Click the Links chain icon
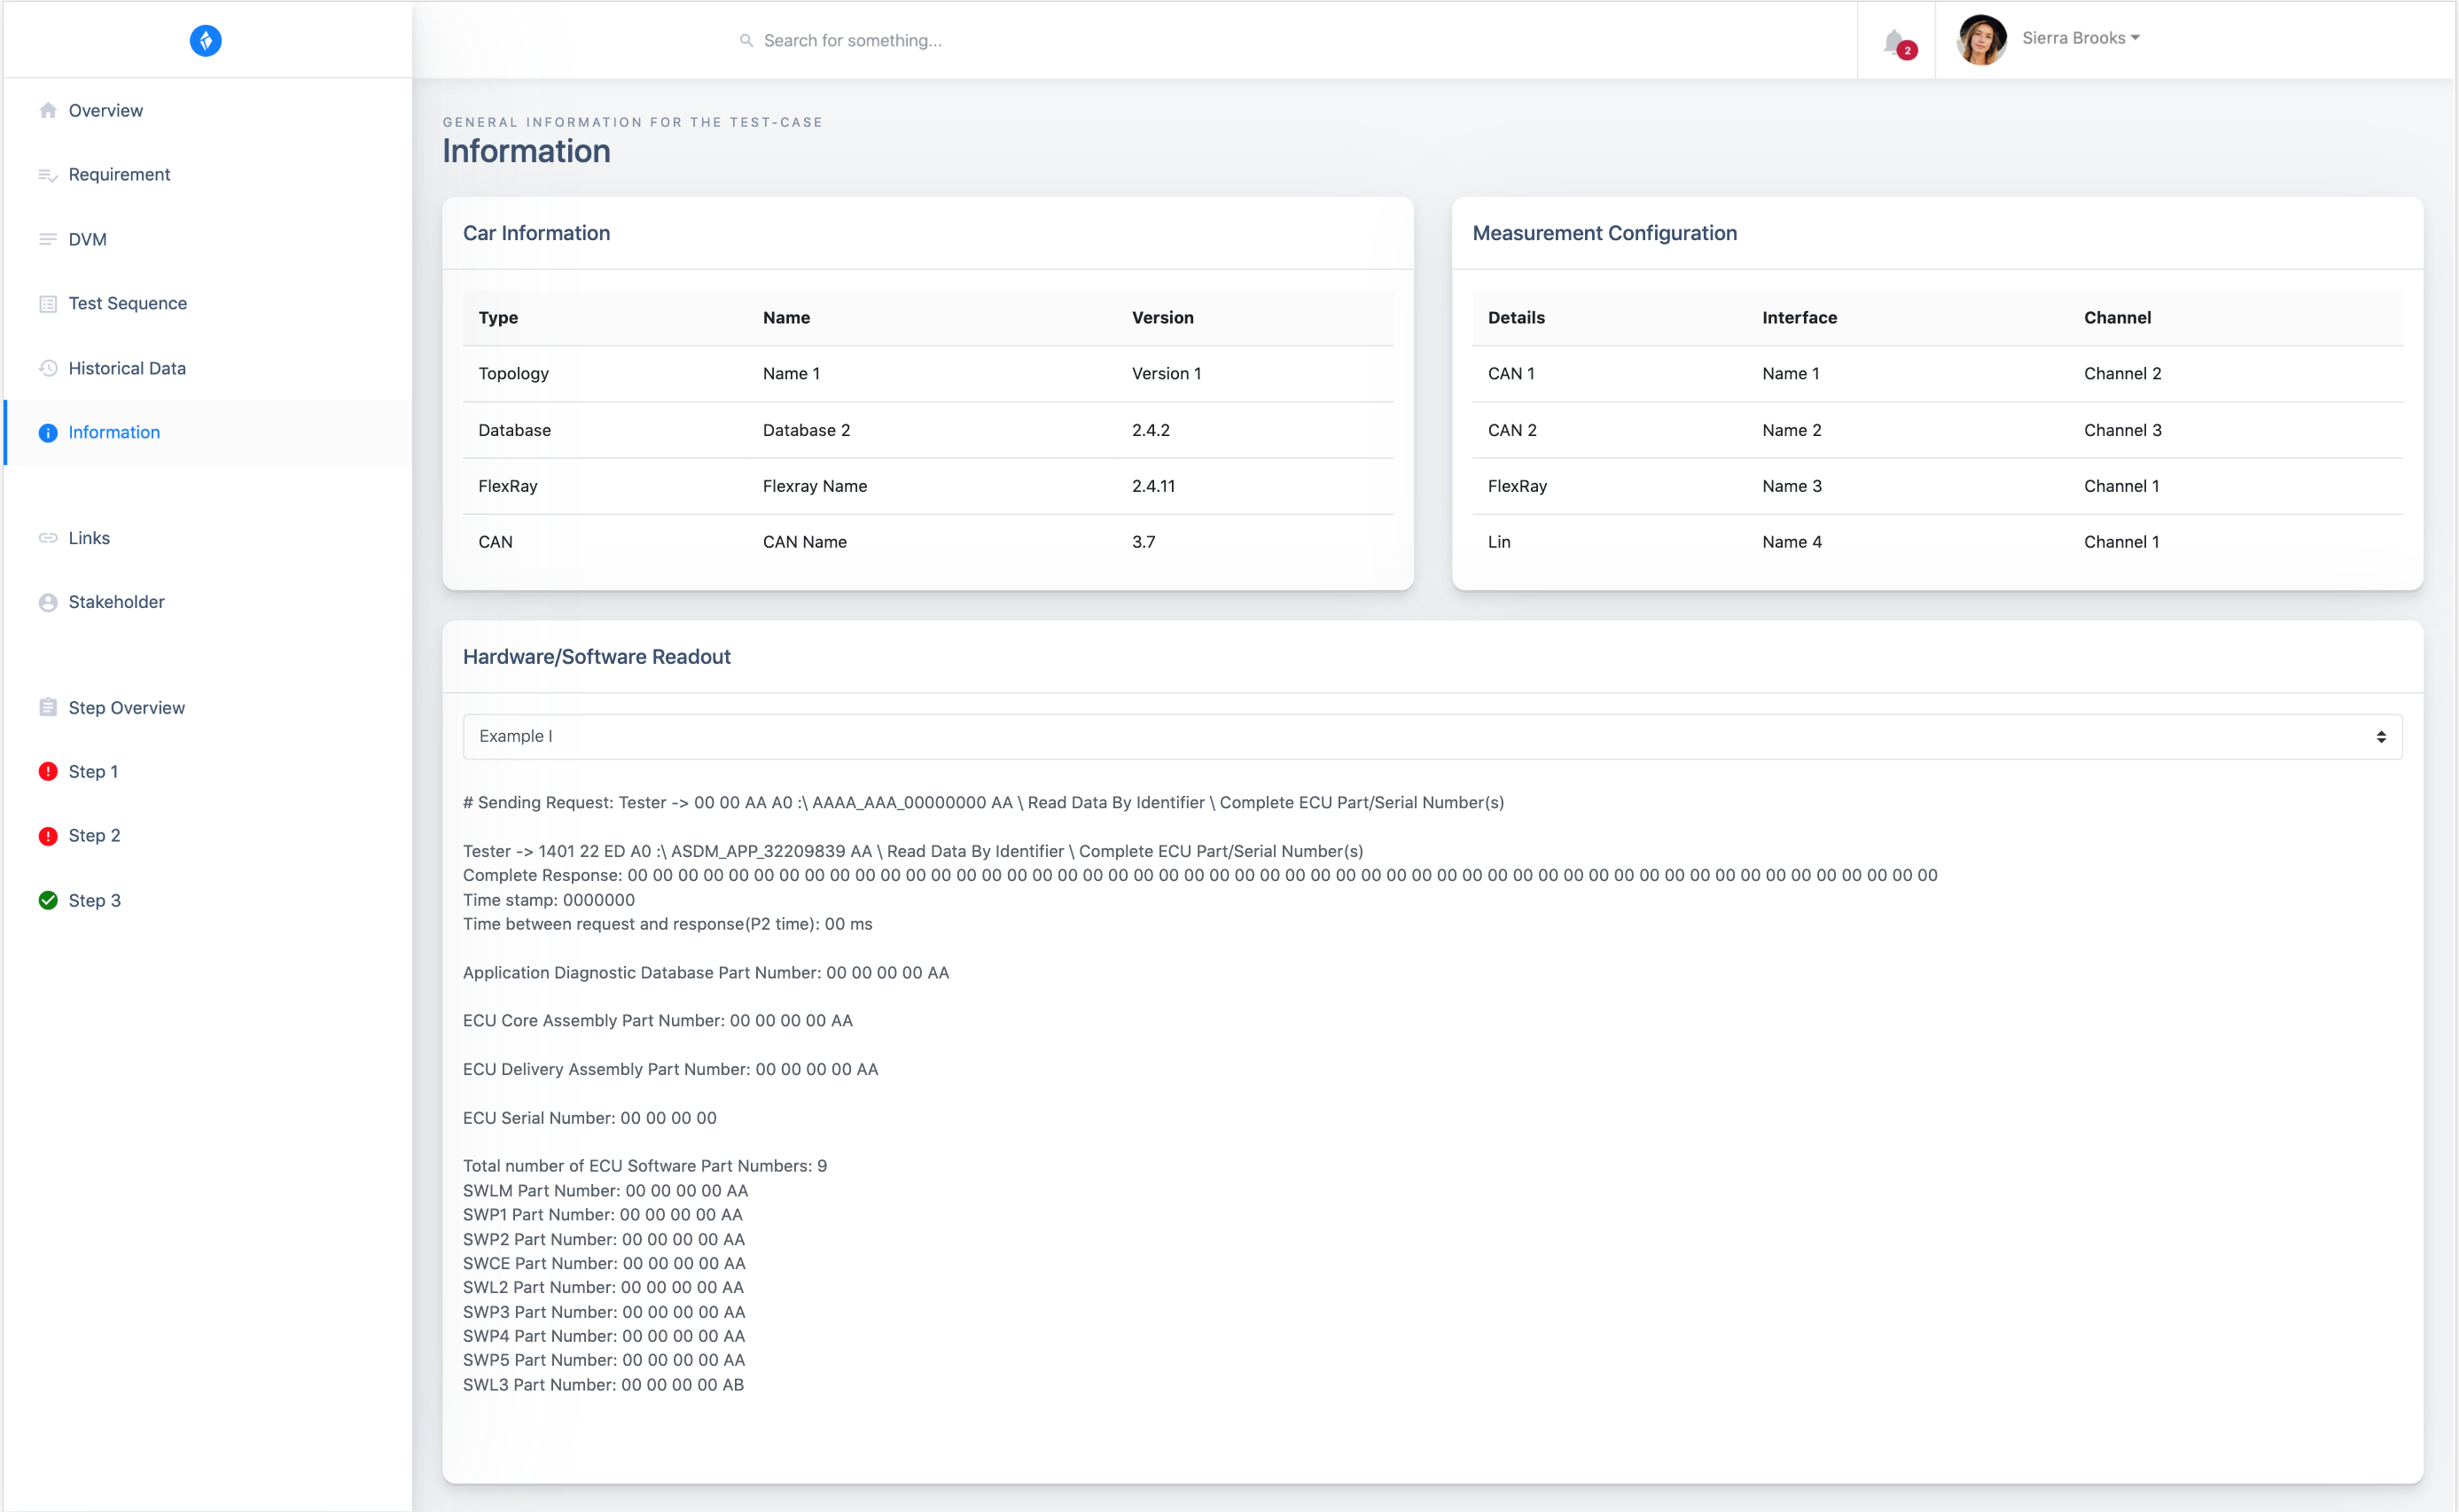2459x1512 pixels. coord(47,538)
